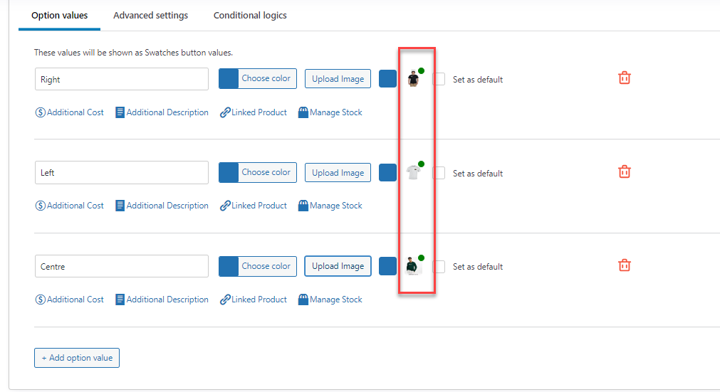Delete the Right option value with trash icon

[624, 78]
